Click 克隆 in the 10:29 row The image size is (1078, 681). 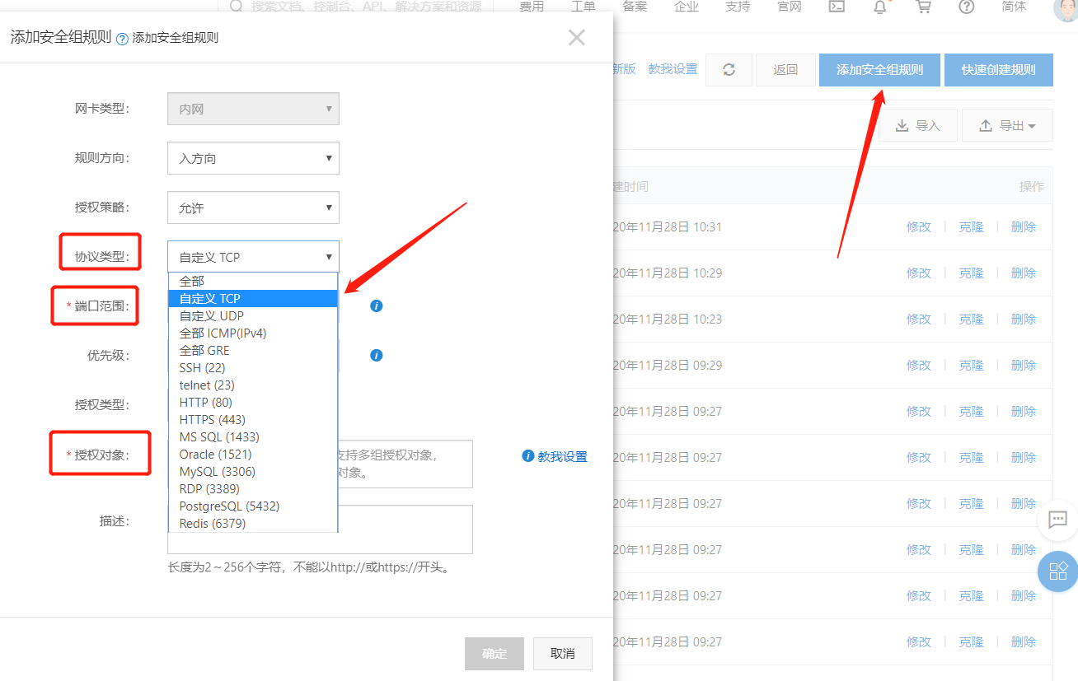coord(971,273)
